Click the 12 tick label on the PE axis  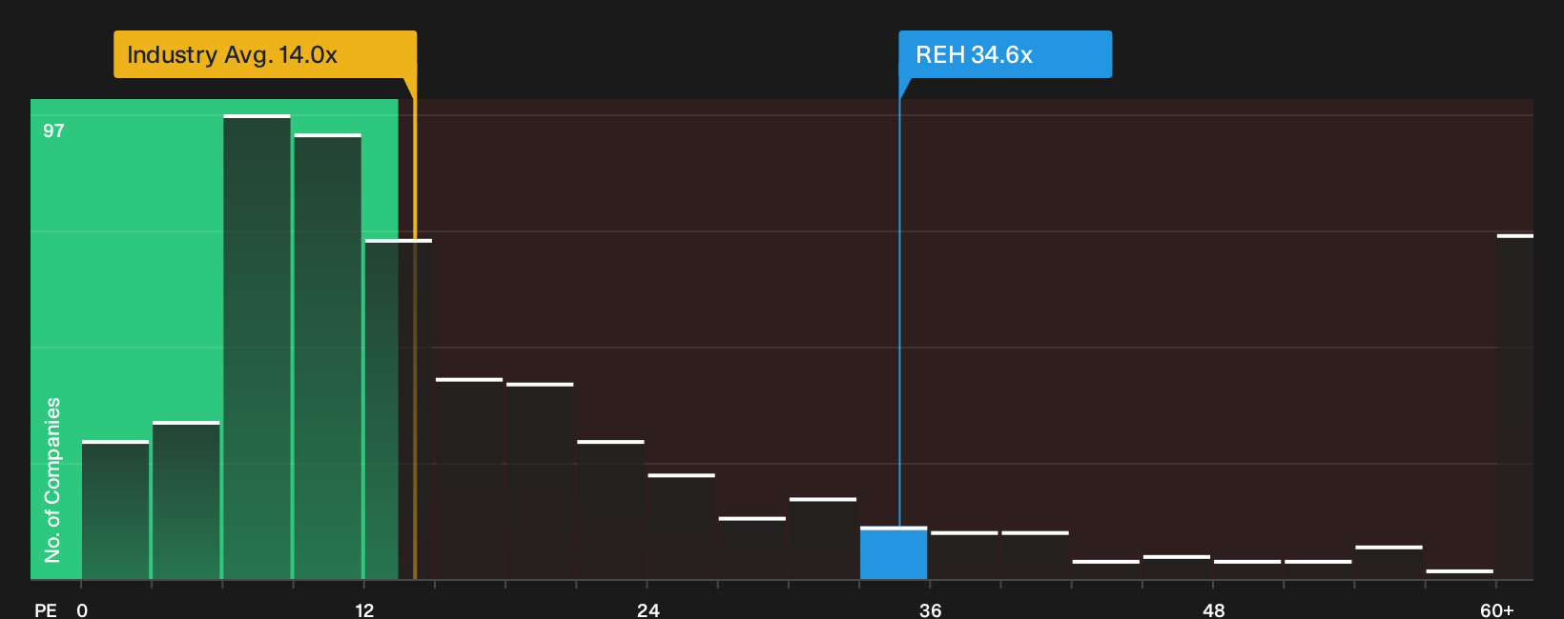(x=364, y=610)
